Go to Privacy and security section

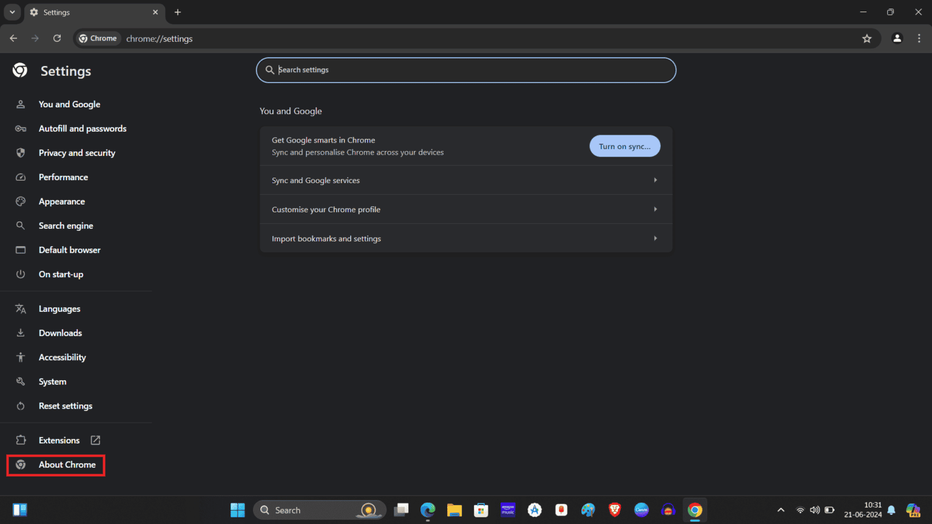click(x=76, y=153)
